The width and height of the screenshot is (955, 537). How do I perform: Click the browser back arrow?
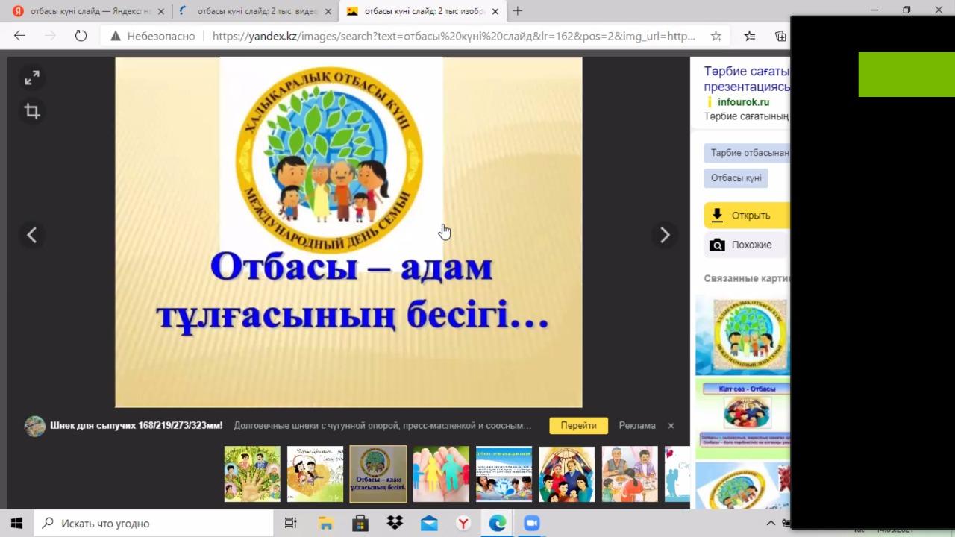[x=20, y=36]
